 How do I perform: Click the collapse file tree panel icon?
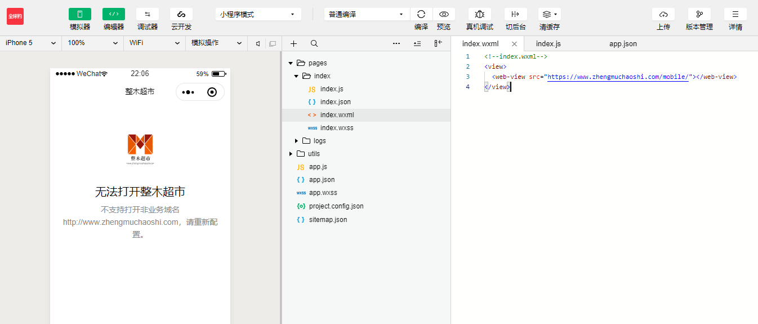coord(438,43)
